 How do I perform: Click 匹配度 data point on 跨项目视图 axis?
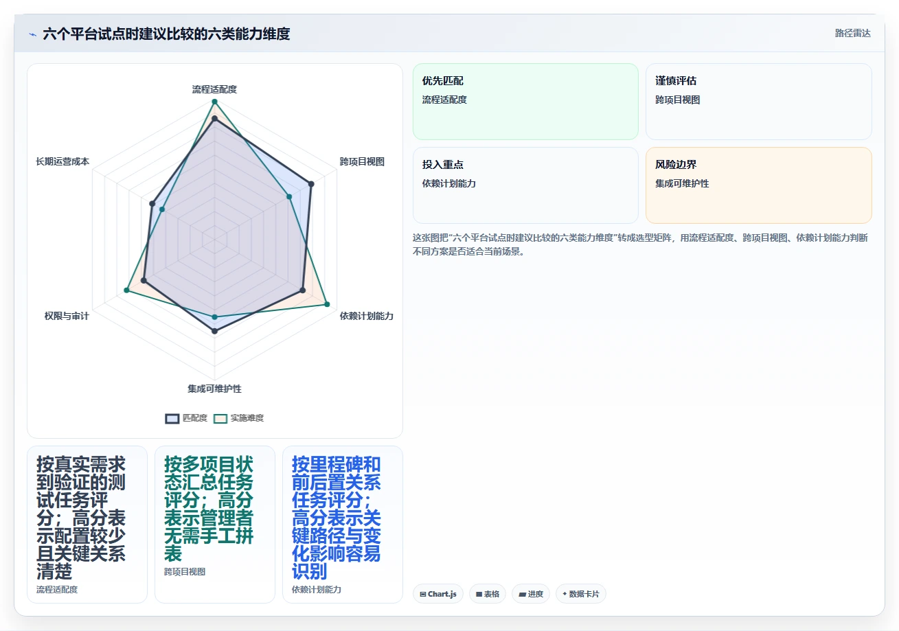click(310, 184)
